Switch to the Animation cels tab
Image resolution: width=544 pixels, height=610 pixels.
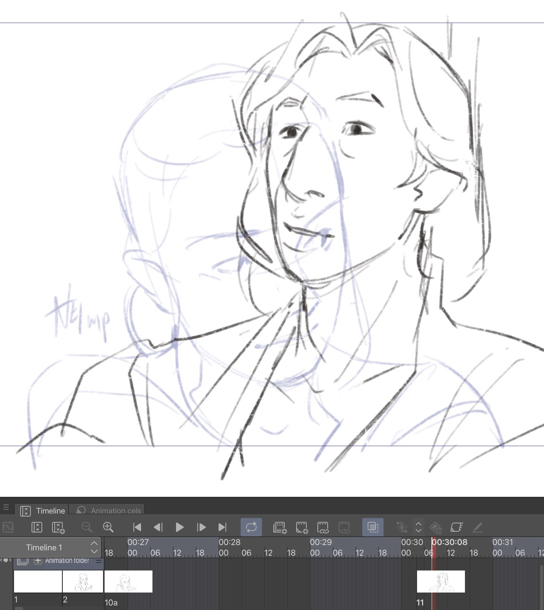pyautogui.click(x=109, y=510)
